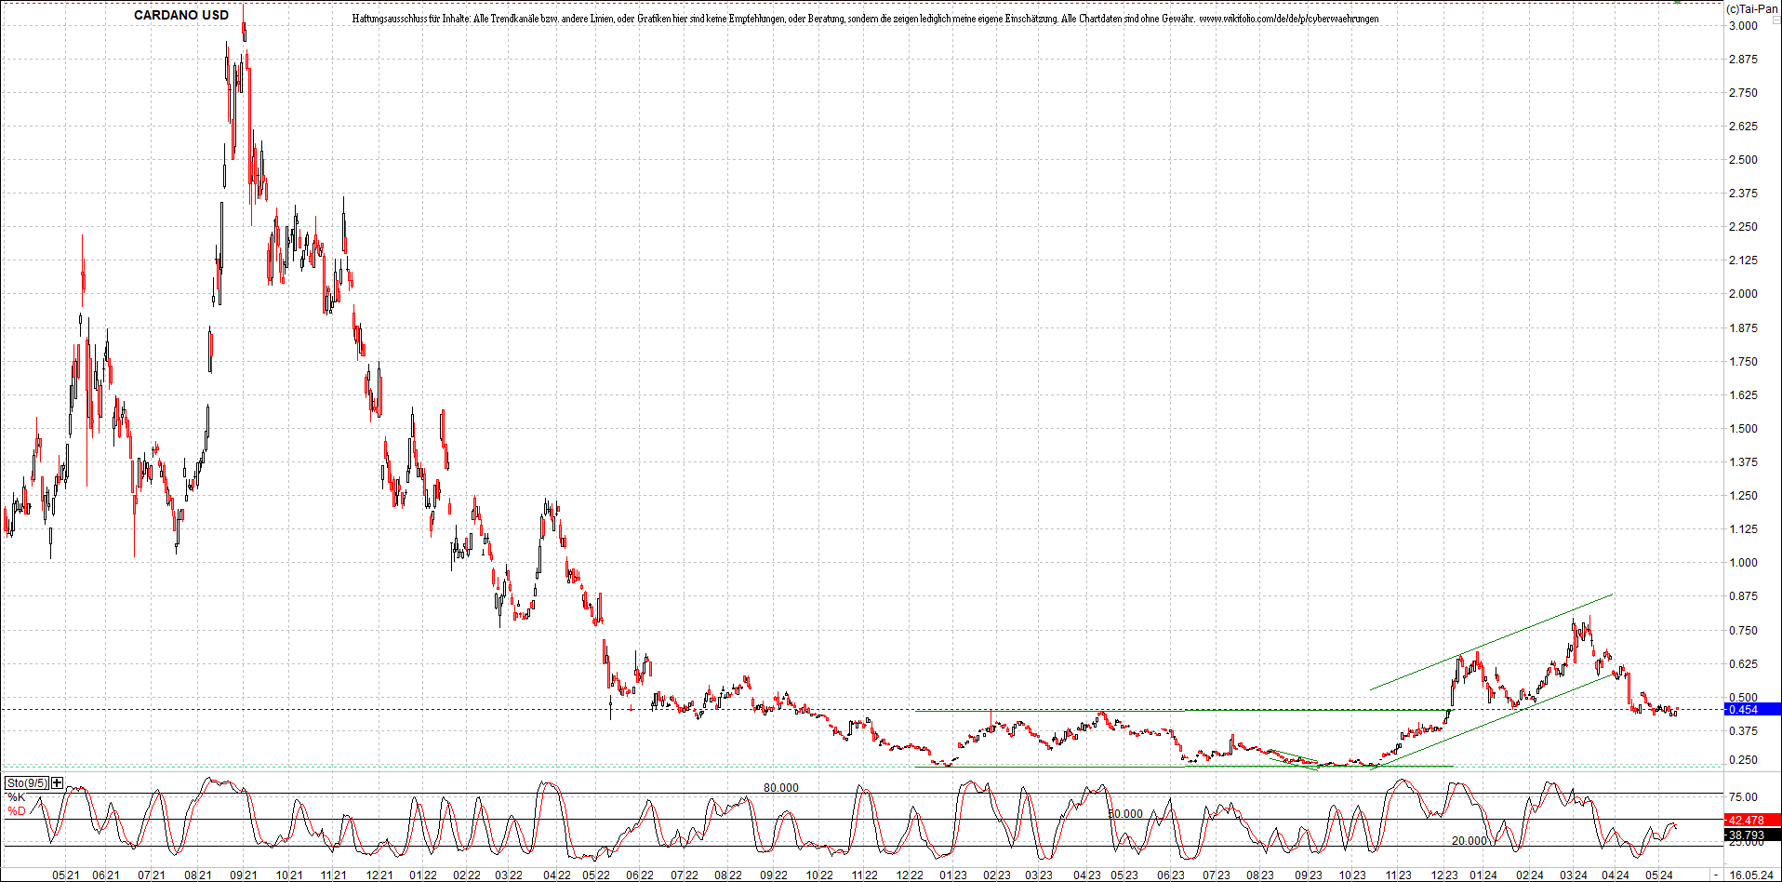Click the 05 21 date axis label
1782x882 pixels.
pos(66,875)
